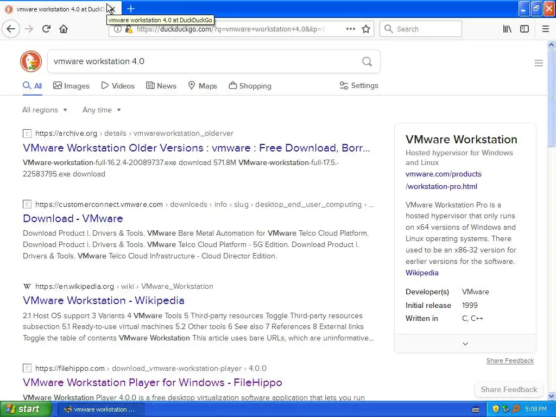Click underlined Share Feedback link below panel
The image size is (556, 417).
[510, 361]
